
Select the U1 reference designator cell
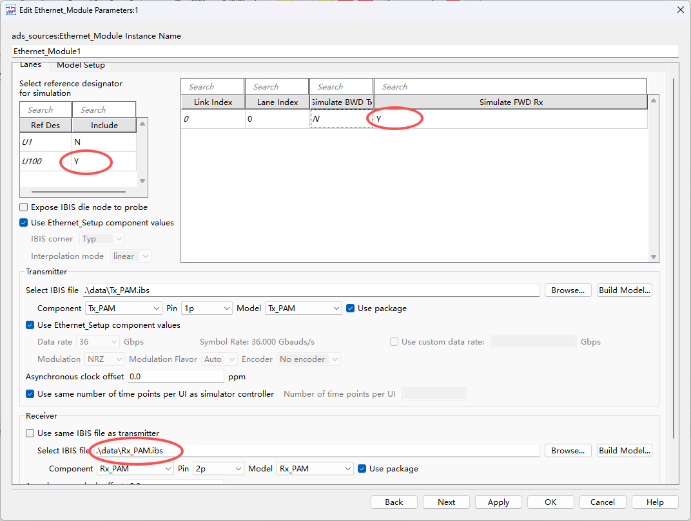tap(45, 142)
